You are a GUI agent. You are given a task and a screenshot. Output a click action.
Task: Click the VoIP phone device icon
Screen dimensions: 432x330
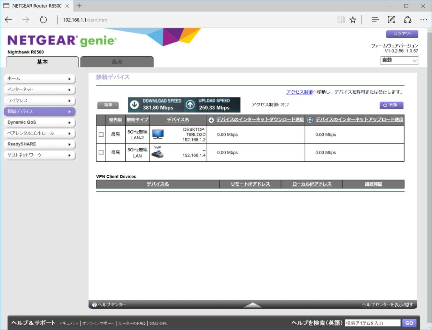157,153
